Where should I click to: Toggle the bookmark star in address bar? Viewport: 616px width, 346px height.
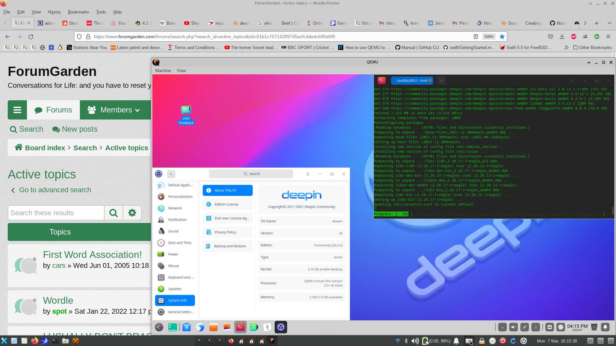[x=502, y=37]
